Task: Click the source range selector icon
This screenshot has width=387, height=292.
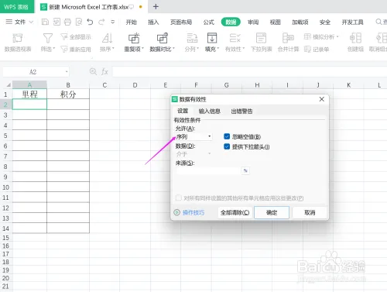Action: point(245,170)
